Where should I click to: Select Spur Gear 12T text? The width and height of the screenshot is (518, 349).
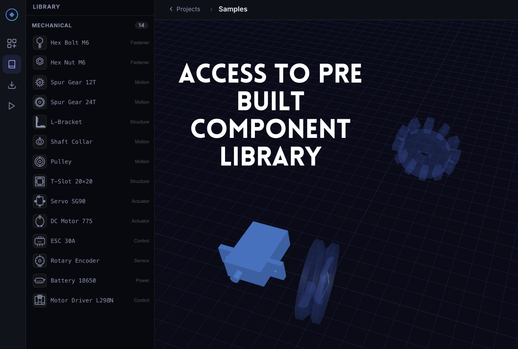click(x=73, y=82)
